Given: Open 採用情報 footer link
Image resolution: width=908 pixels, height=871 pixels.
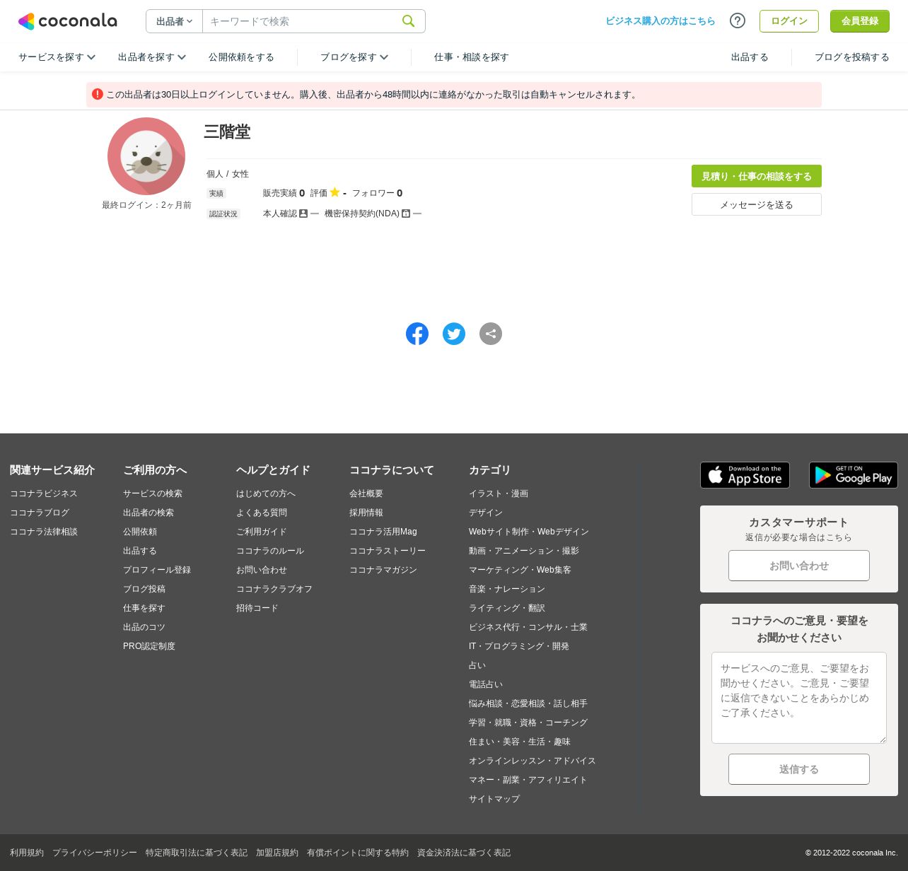Looking at the screenshot, I should [366, 513].
